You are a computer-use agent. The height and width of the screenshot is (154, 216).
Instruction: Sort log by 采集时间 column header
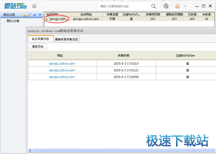[126, 56]
